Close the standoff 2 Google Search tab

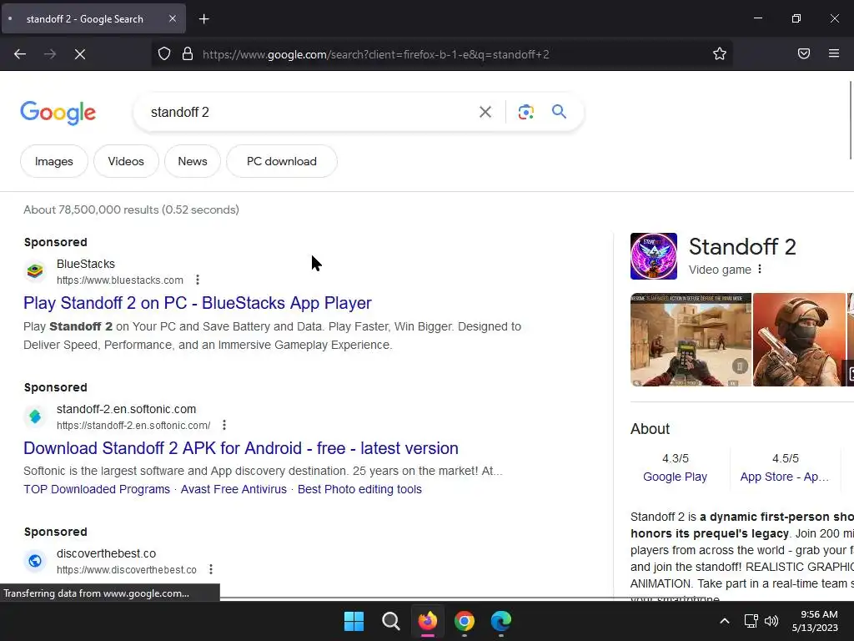(173, 18)
